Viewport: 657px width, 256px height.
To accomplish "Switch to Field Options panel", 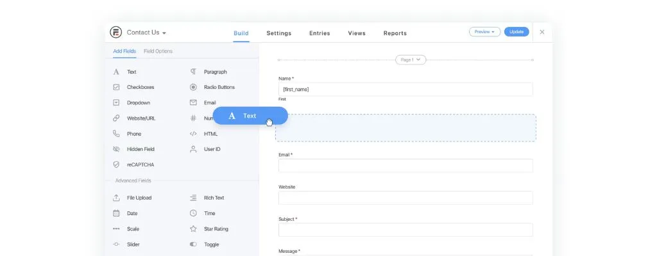I will coord(158,51).
